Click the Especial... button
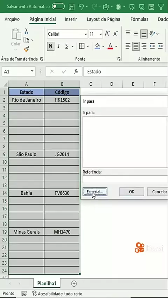The width and height of the screenshot is (168, 298). tap(95, 192)
